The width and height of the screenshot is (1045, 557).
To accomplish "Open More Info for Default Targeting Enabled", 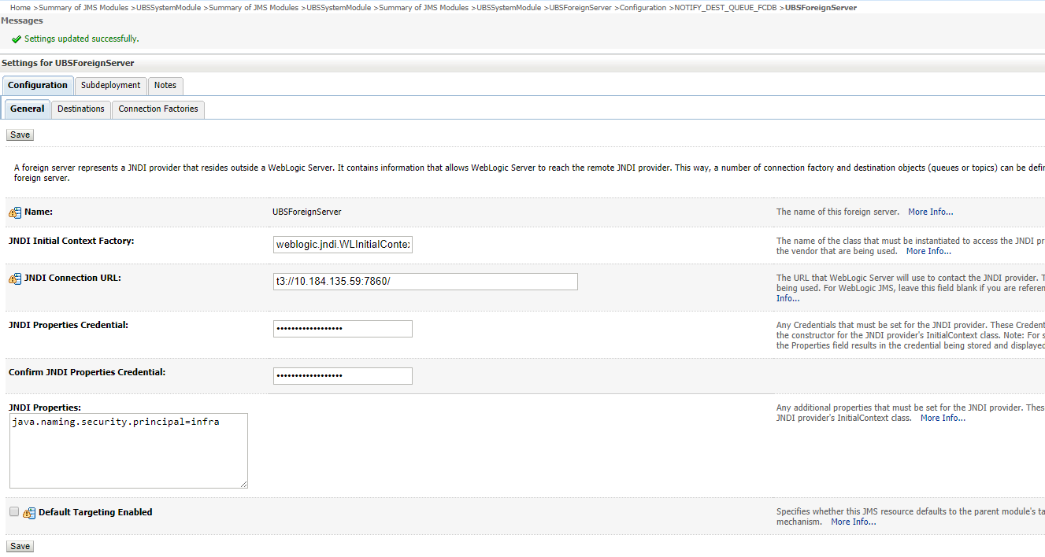I will point(853,522).
